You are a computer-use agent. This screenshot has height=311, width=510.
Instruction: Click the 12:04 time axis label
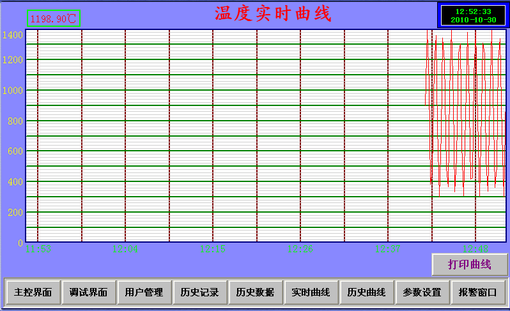tap(125, 249)
